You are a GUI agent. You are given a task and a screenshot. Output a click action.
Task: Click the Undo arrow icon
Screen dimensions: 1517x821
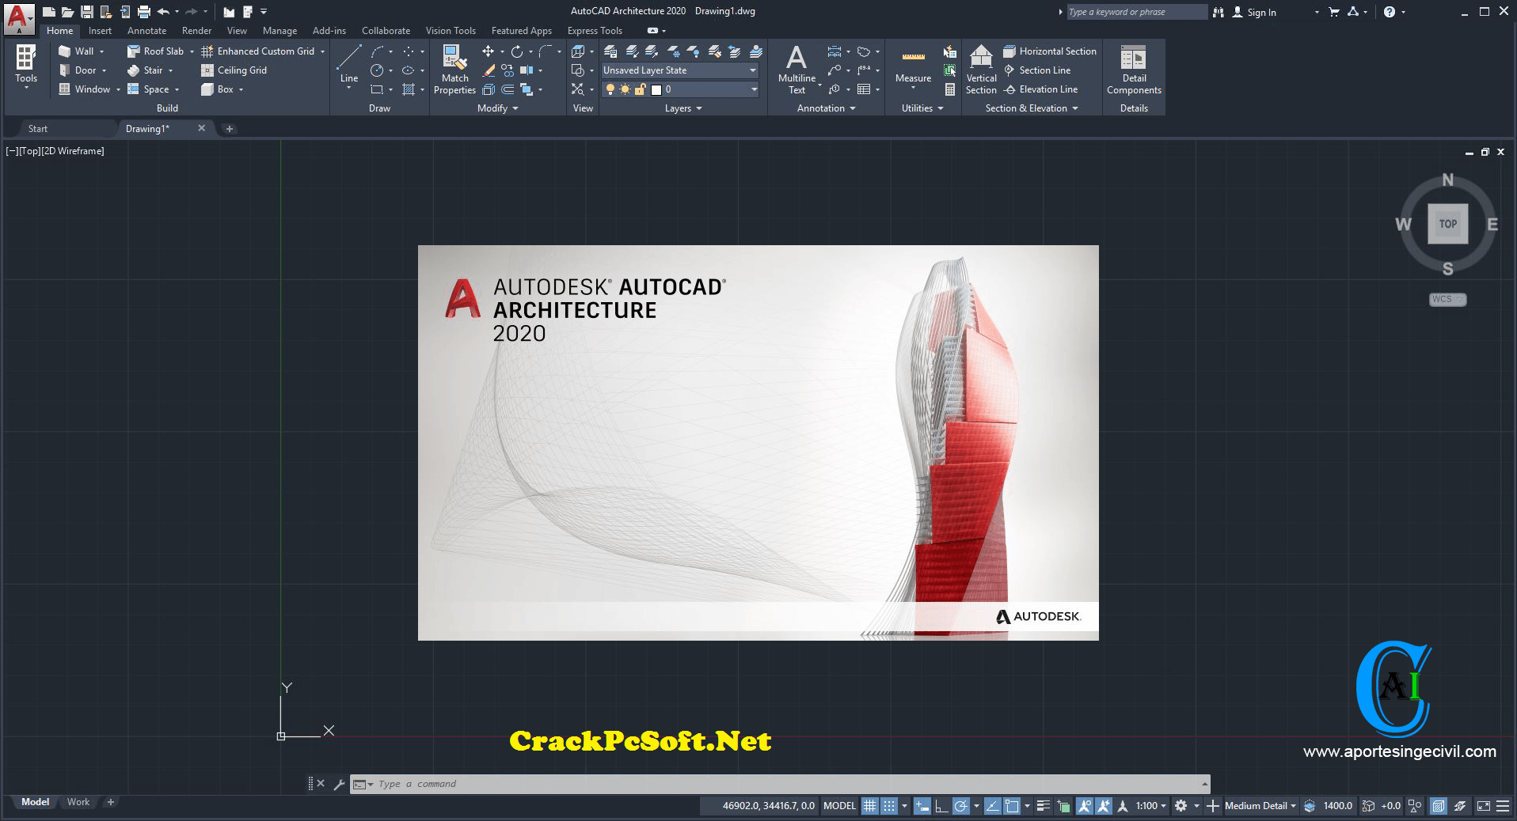(163, 12)
